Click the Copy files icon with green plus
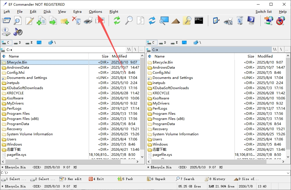This screenshot has width=291, height=190. [41, 21]
